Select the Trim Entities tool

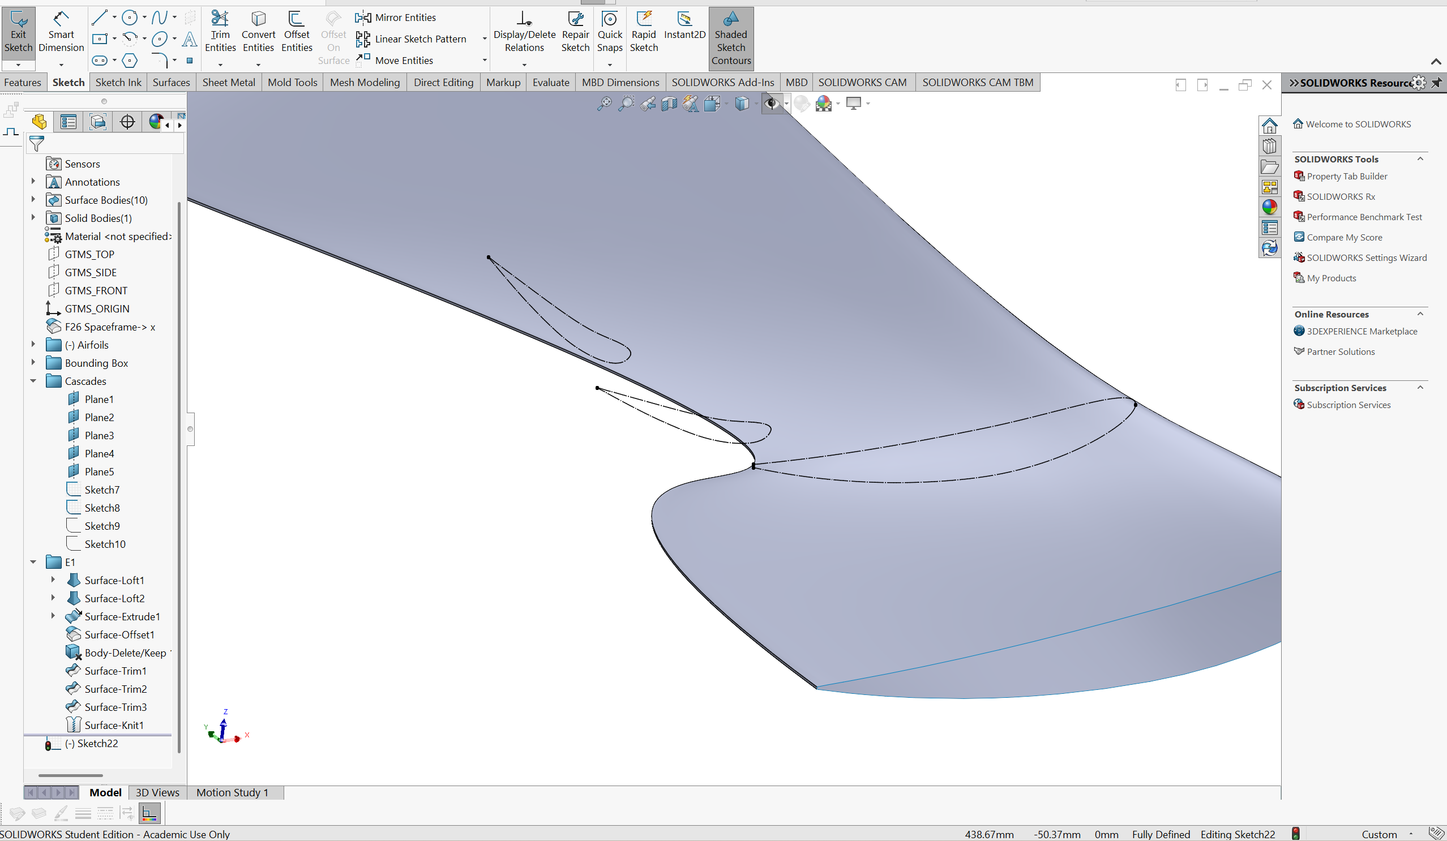click(x=220, y=33)
